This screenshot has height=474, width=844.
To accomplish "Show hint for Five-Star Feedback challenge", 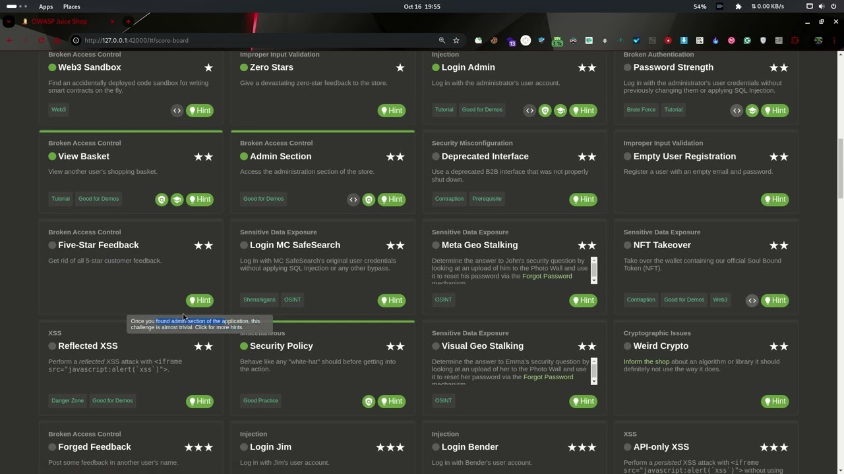I will point(199,300).
